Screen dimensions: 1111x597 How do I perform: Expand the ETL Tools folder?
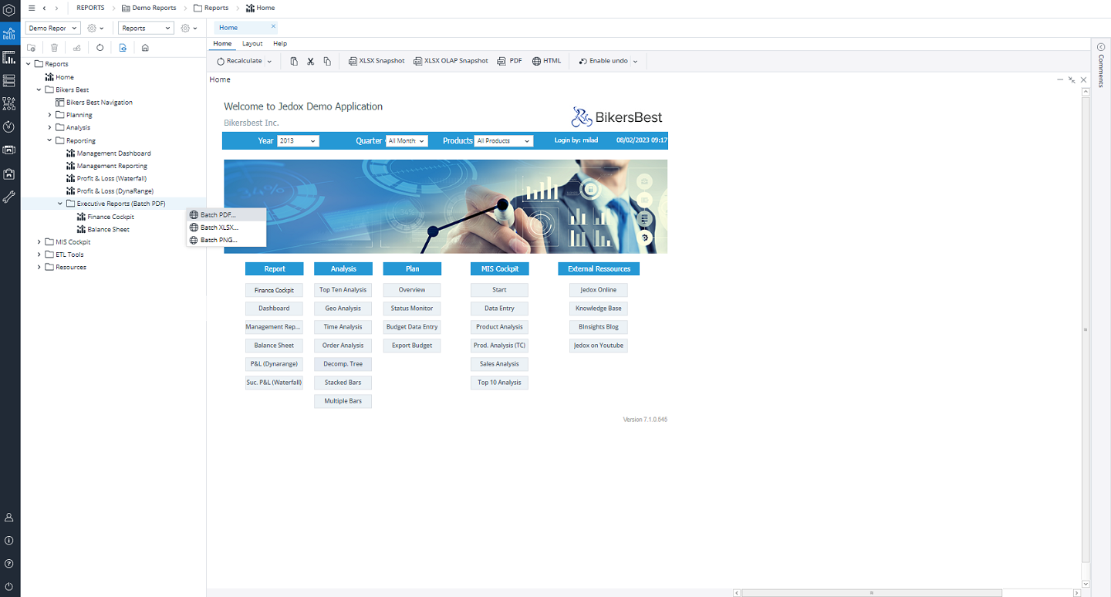[x=39, y=255]
